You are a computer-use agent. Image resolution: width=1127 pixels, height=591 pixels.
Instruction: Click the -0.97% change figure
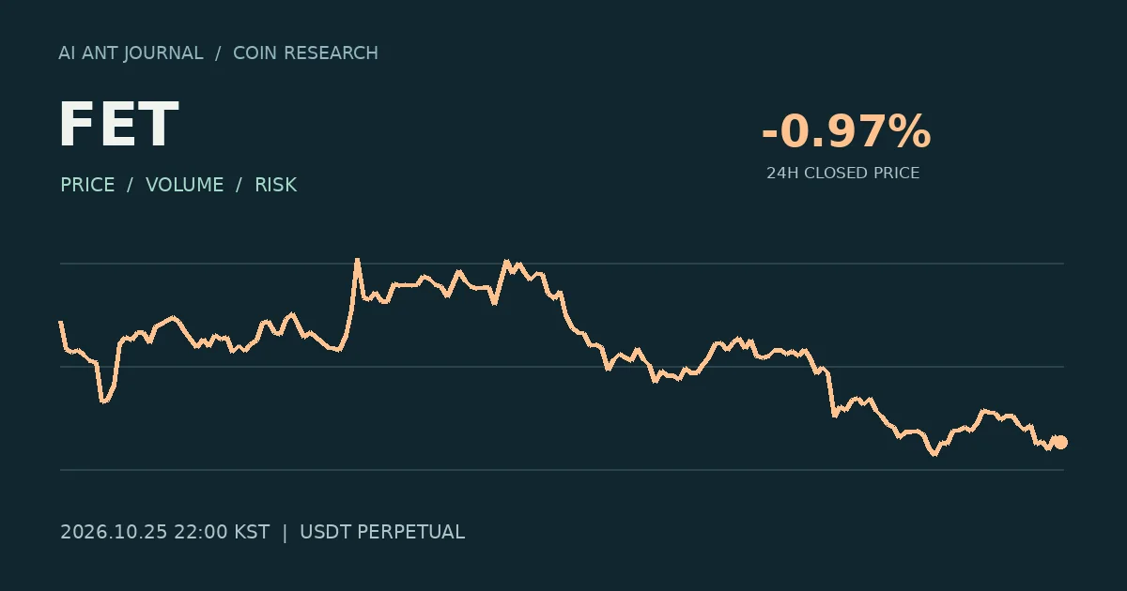pyautogui.click(x=845, y=131)
